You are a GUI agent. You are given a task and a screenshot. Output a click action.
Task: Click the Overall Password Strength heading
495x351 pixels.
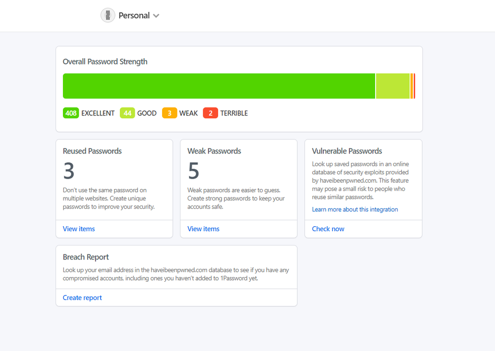pyautogui.click(x=105, y=62)
